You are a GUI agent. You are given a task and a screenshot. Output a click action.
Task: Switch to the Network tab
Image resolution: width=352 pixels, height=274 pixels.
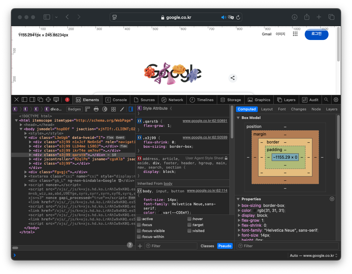172,100
